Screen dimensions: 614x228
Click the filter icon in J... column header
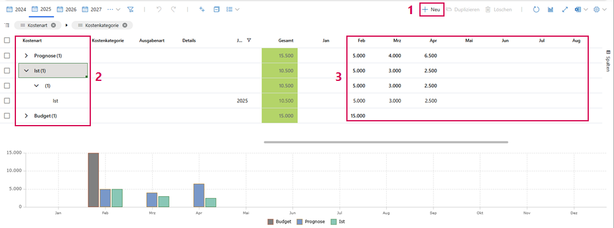click(249, 40)
